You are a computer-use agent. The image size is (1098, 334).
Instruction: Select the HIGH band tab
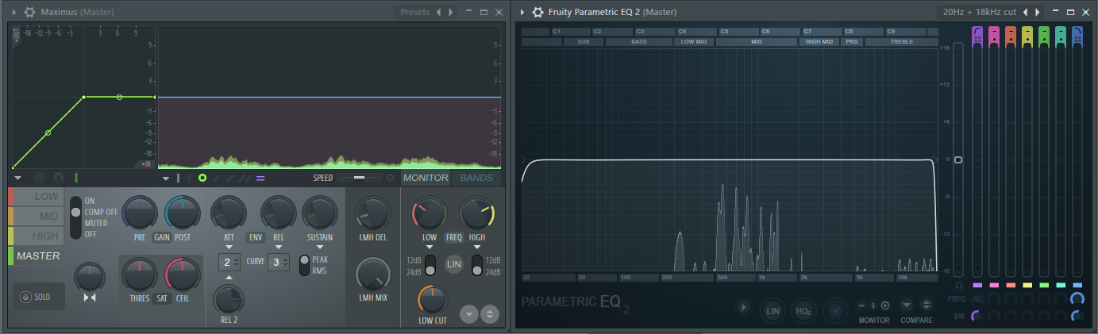(x=37, y=236)
